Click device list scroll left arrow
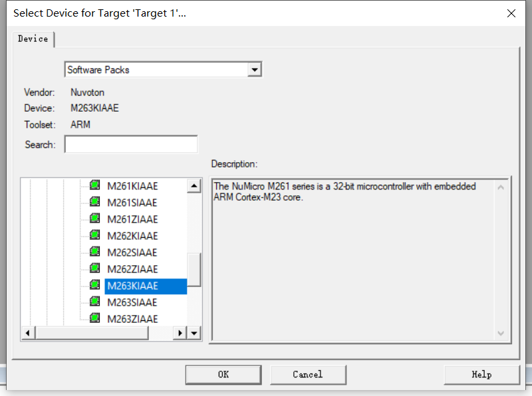 click(x=28, y=334)
